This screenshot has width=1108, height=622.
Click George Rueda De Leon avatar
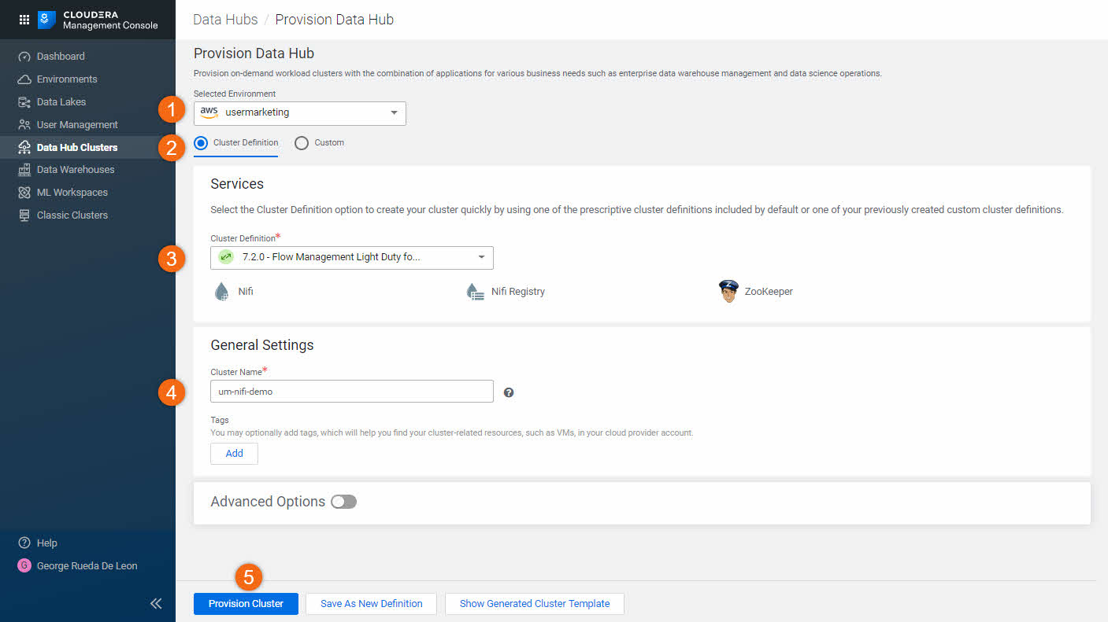pos(24,566)
